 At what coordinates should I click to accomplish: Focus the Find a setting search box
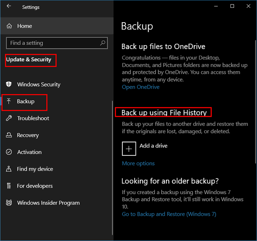click(x=57, y=43)
